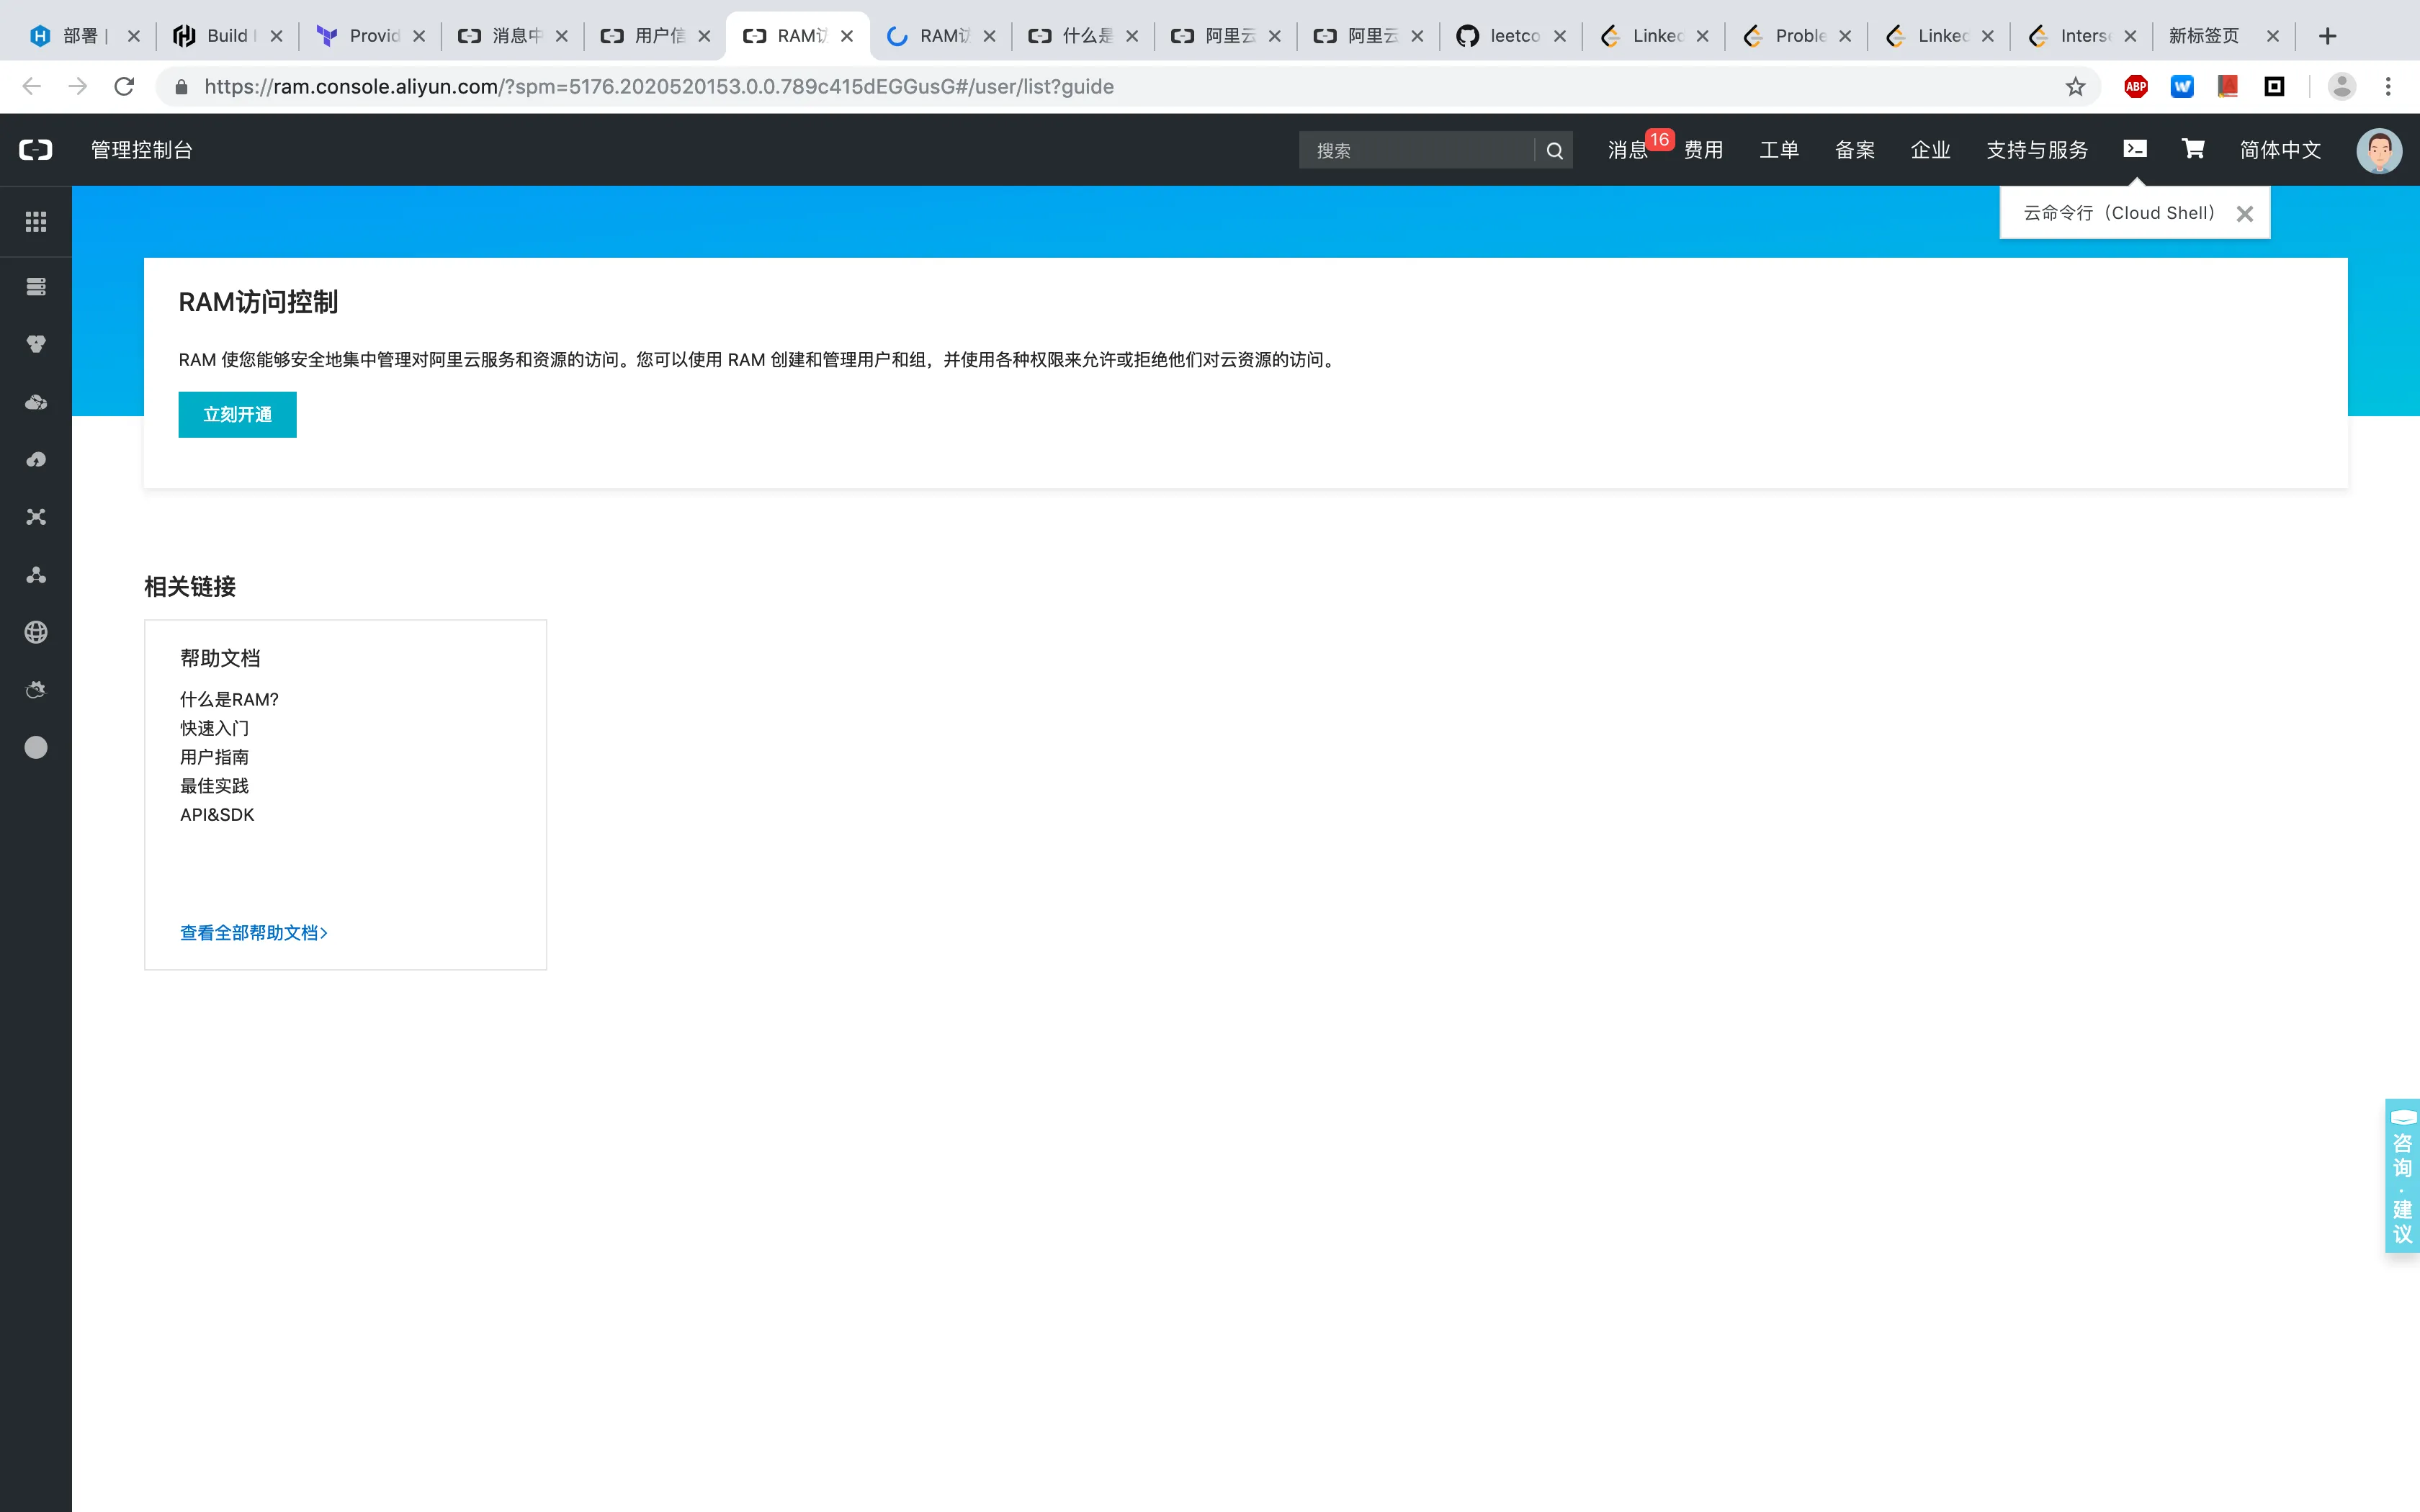This screenshot has height=1512, width=2420.
Task: Open the 备案 menu
Action: click(x=1855, y=150)
